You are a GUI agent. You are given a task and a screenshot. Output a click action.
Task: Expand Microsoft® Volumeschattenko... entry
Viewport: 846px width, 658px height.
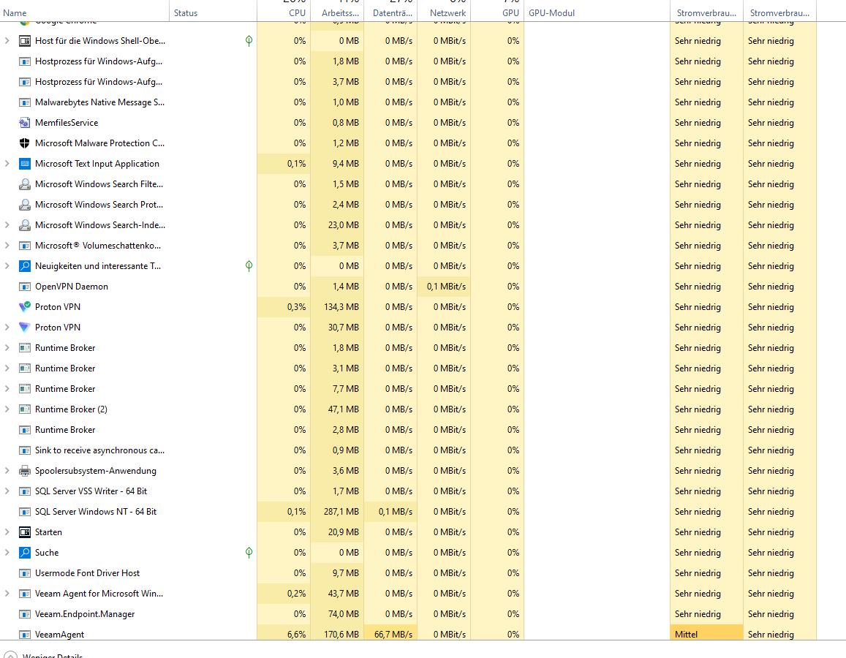pyautogui.click(x=7, y=246)
